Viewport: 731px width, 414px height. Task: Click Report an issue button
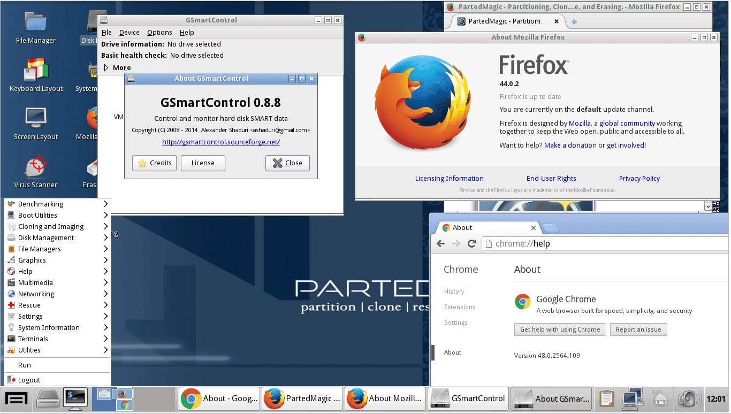638,329
